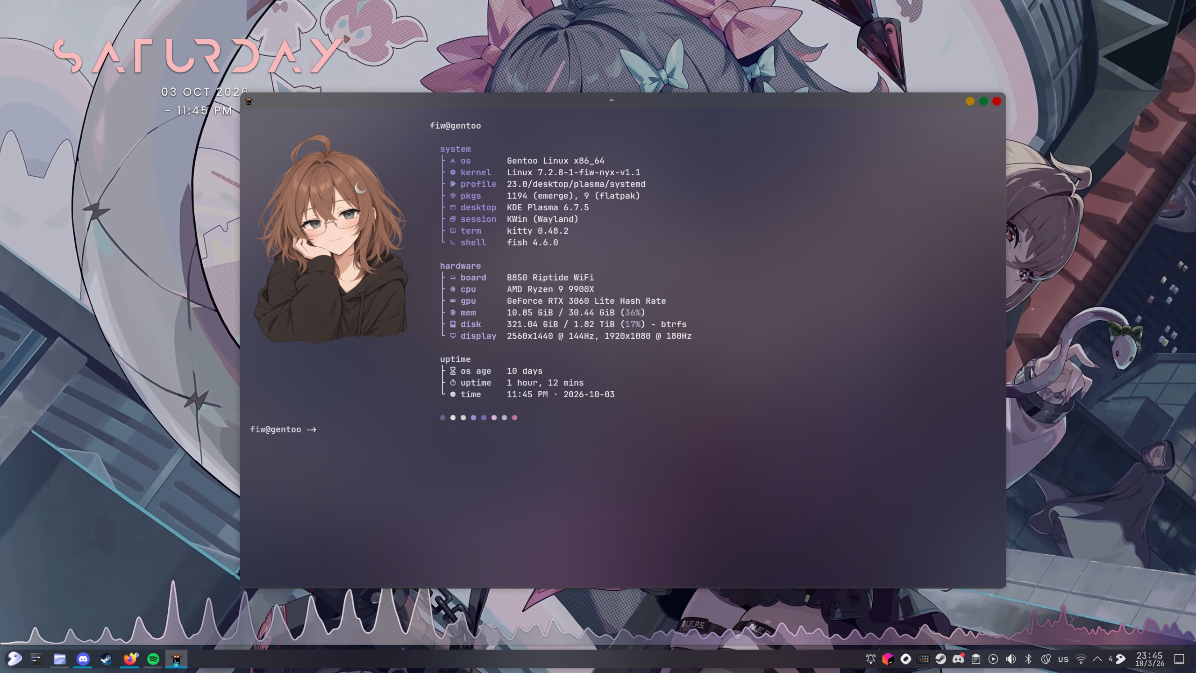Image resolution: width=1196 pixels, height=673 pixels.
Task: Click '10 days' os age value
Action: [525, 371]
